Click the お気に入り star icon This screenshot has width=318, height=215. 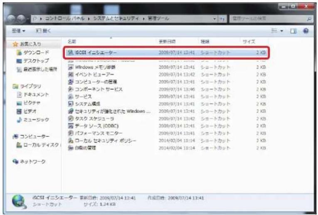click(15, 44)
